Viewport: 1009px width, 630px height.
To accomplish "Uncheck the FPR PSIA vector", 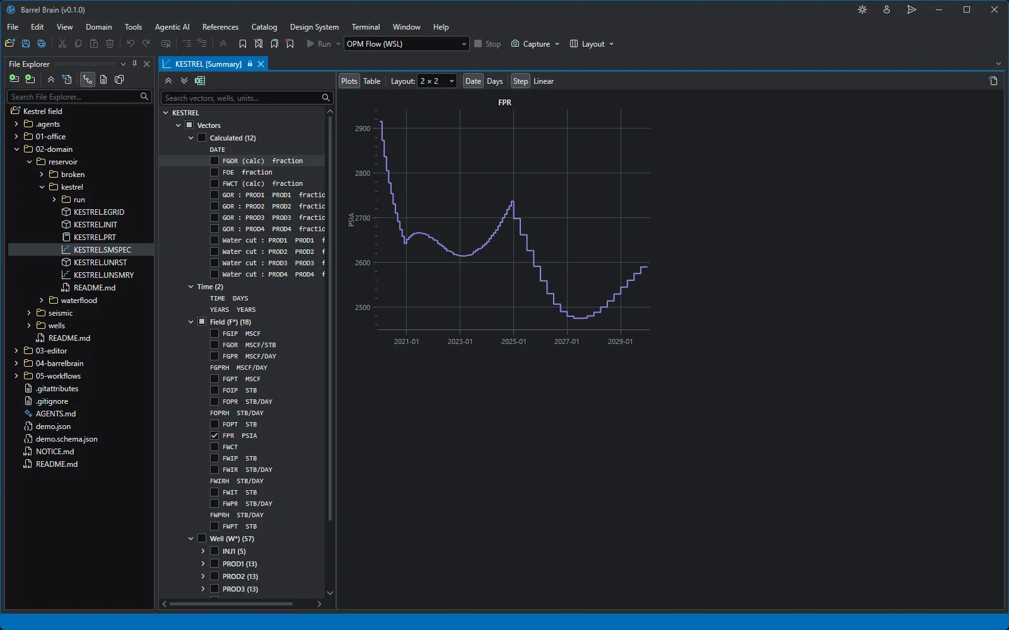I will click(214, 435).
